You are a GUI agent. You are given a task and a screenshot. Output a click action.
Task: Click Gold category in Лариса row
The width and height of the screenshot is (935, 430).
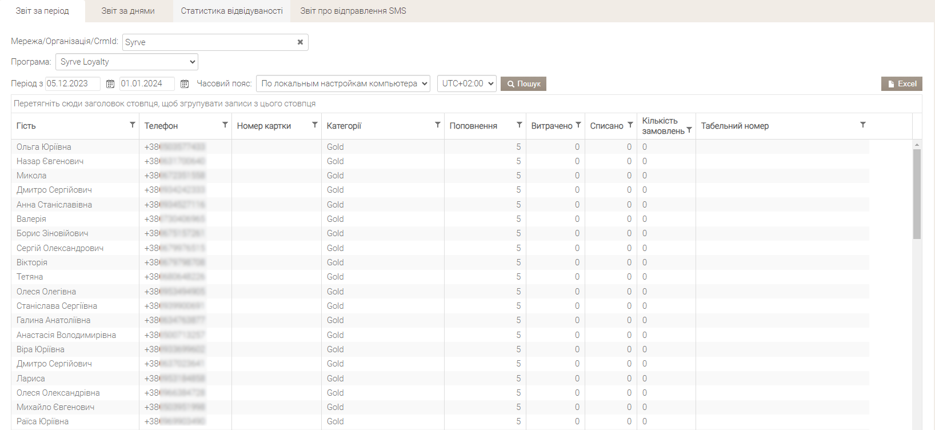pos(335,379)
